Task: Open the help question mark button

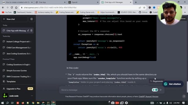Action: [184, 97]
